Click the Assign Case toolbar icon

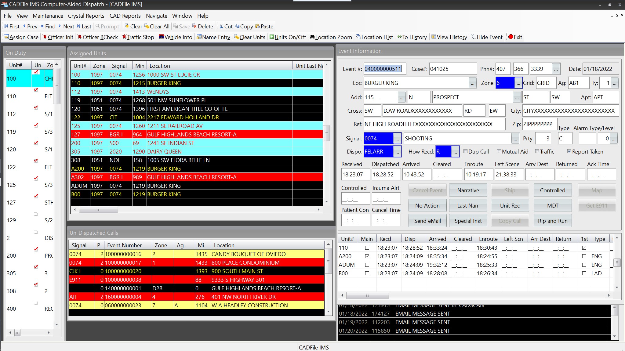click(x=7, y=37)
